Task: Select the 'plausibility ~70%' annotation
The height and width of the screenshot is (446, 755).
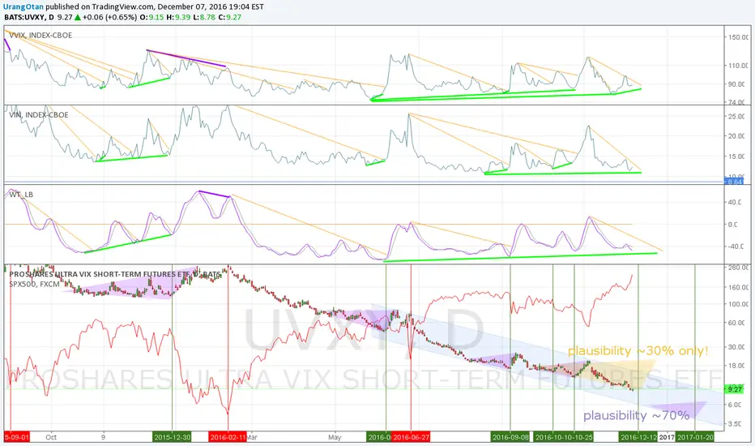Action: pos(636,415)
